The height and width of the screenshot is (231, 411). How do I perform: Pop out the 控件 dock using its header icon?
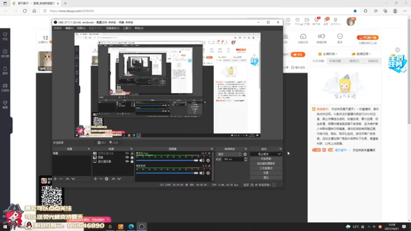coord(280,149)
